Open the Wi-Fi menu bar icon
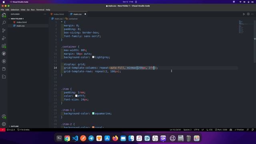This screenshot has width=256, height=144. pos(240,2)
